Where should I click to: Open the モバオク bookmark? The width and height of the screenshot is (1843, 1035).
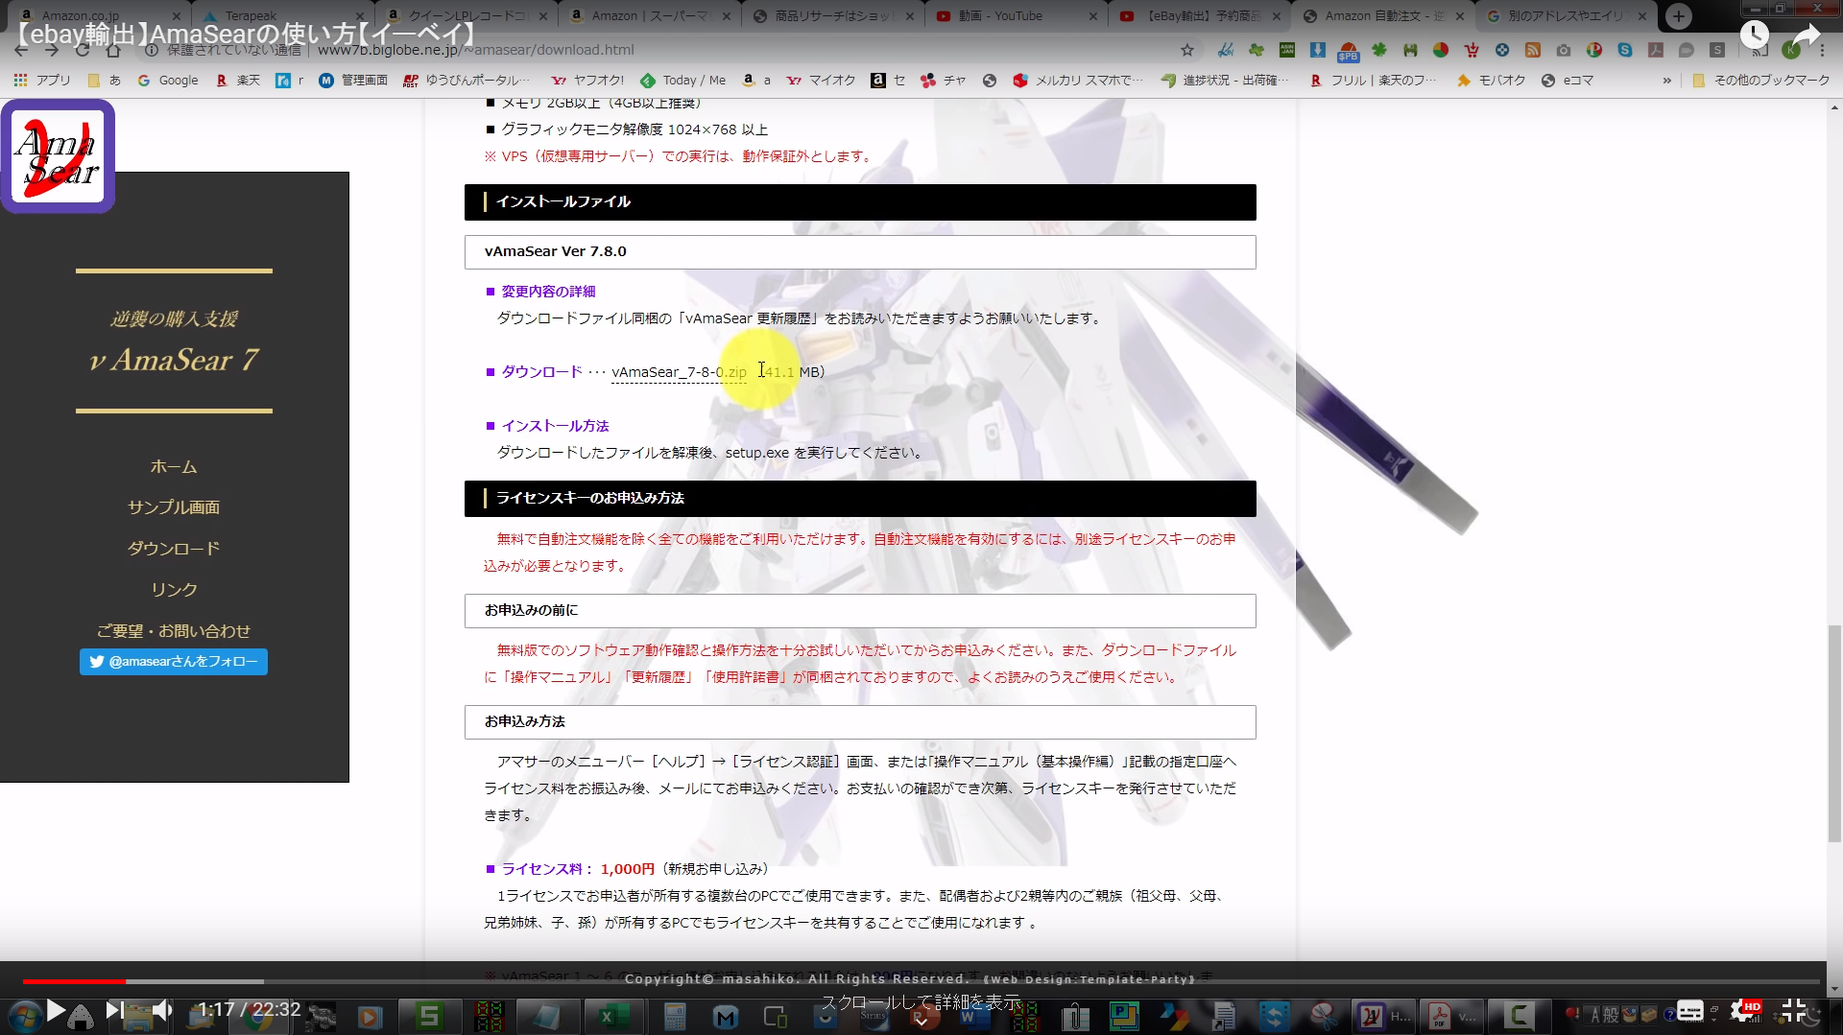(1491, 81)
